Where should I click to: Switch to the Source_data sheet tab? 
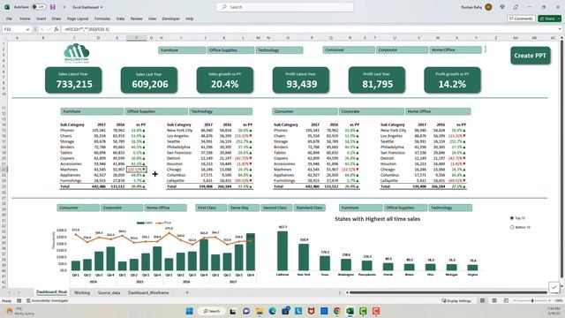click(x=109, y=292)
